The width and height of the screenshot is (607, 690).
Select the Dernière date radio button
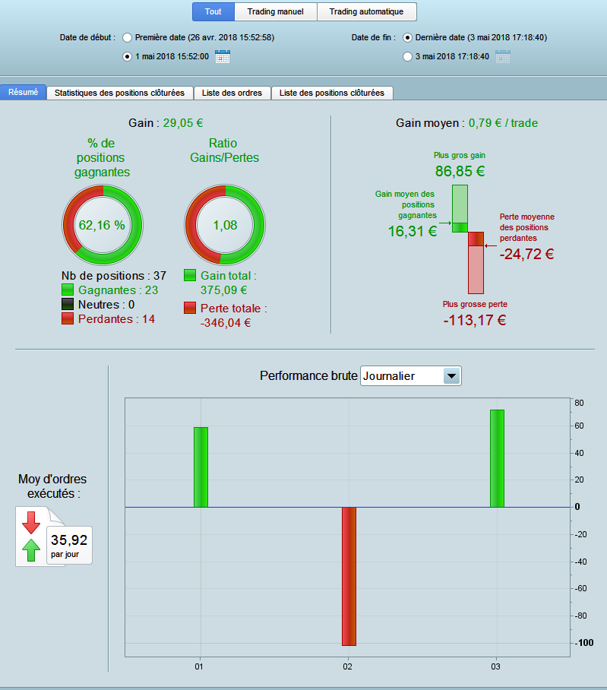(x=407, y=38)
